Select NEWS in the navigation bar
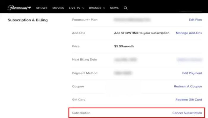 pyautogui.click(x=114, y=8)
